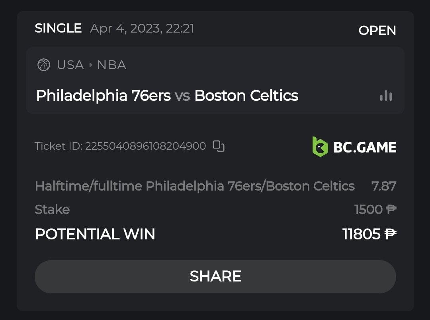
Task: Click the Halftime/fulltime market selection text
Action: 195,186
